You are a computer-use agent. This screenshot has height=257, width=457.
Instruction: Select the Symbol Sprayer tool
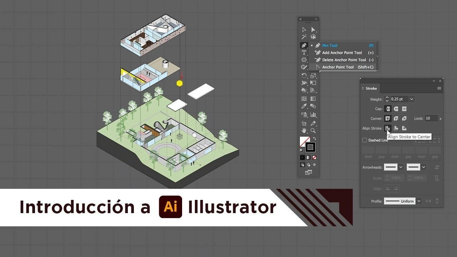point(304,115)
